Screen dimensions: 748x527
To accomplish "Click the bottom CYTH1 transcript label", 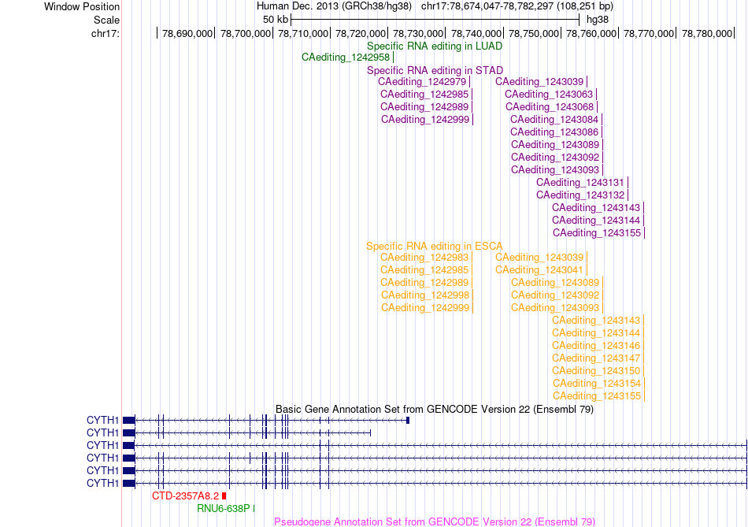I will click(102, 483).
